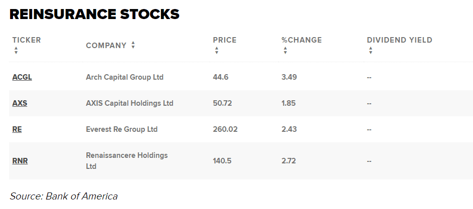Click the sort arrows under PRICE
473x209 pixels.
click(x=217, y=51)
